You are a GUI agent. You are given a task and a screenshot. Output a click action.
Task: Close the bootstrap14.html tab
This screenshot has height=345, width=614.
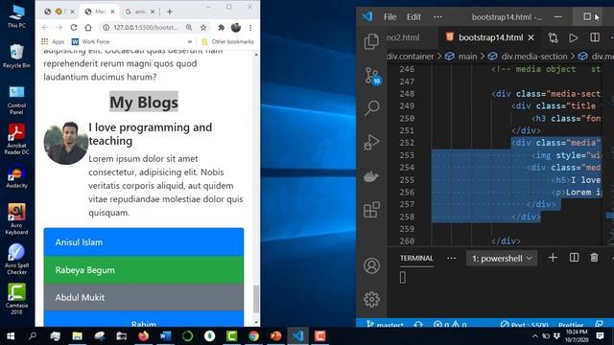click(x=531, y=37)
